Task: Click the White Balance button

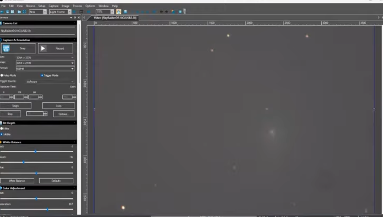Action: (17, 181)
